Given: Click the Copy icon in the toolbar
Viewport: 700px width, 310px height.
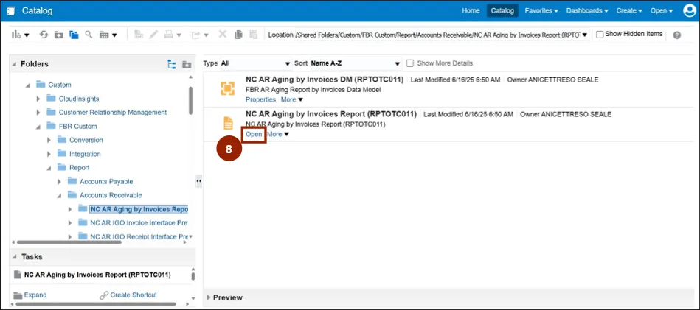Looking at the screenshot, I should point(238,35).
